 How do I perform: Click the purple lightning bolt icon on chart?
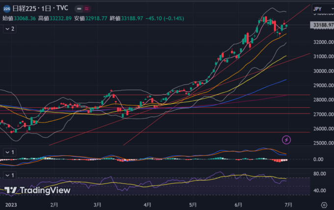(286, 140)
